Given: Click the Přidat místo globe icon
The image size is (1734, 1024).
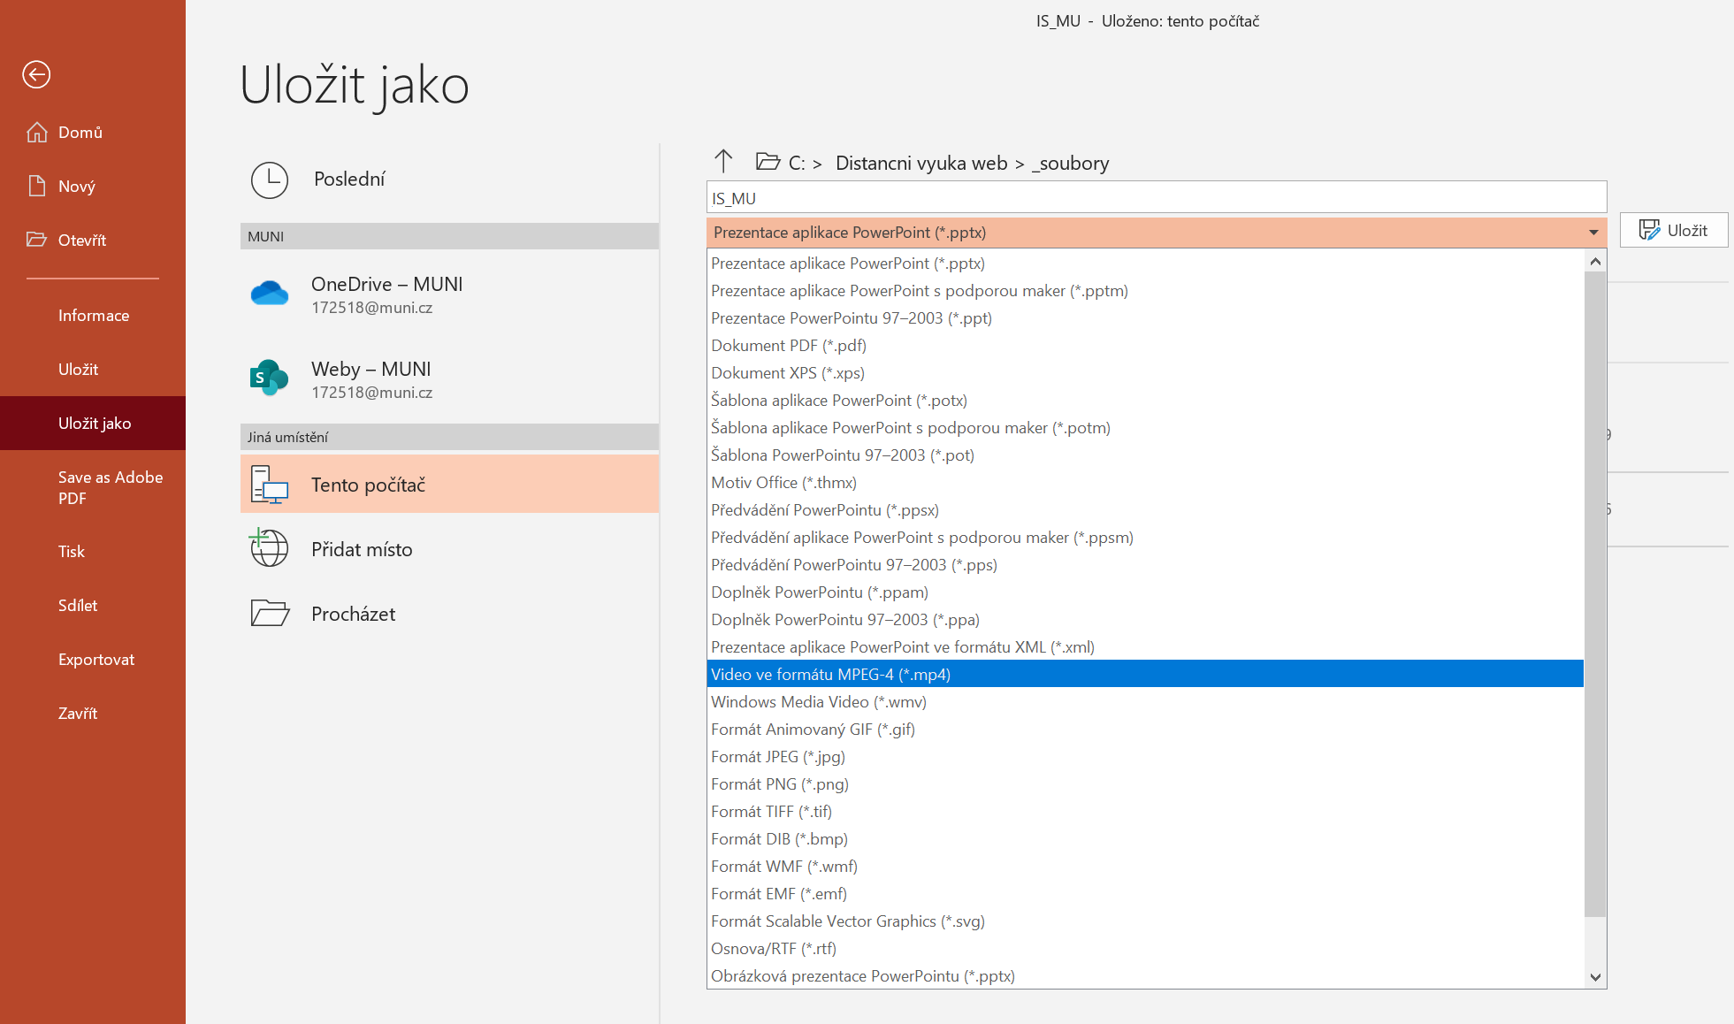Looking at the screenshot, I should [x=270, y=548].
